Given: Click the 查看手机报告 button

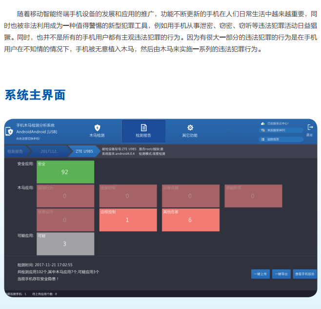Looking at the screenshot, I should pyautogui.click(x=305, y=274).
